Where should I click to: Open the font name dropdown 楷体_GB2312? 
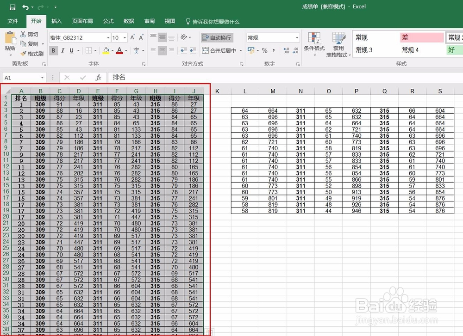point(108,38)
